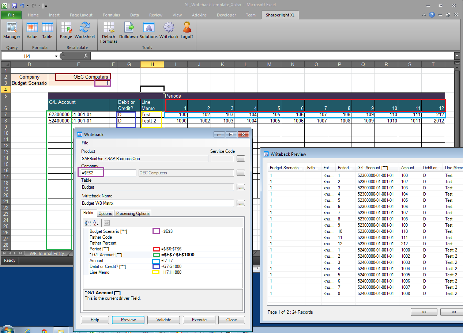Switch to the Add-Ins ribbon tab
Viewport: 463px width, 333px height.
coord(199,15)
